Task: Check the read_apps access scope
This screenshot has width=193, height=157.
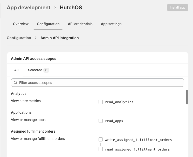Action: (101, 121)
